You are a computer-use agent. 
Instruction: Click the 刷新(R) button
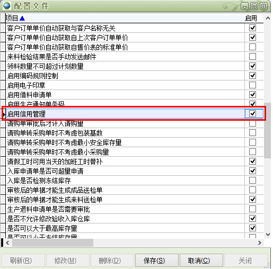point(23,260)
